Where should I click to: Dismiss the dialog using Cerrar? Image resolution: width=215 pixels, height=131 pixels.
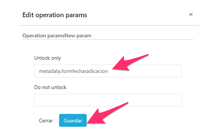pos(46,121)
